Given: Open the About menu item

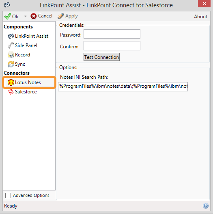Looking at the screenshot, I should click(x=200, y=17).
